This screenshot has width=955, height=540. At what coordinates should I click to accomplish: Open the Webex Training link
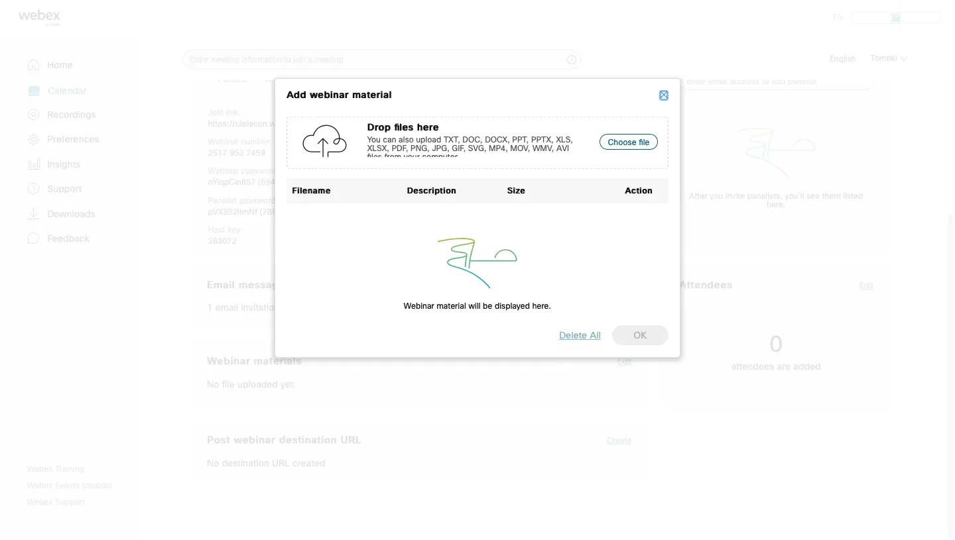tap(56, 469)
